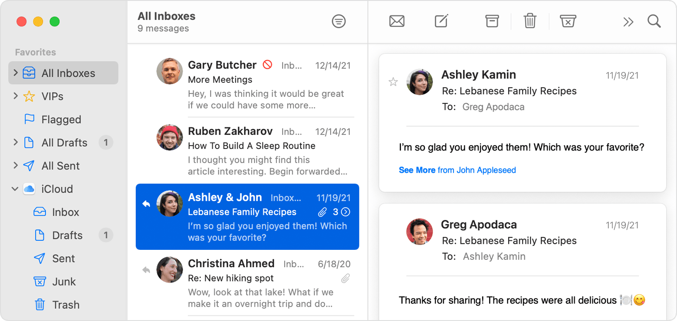Open the Compose new message window
Viewport: 677px width, 321px height.
441,21
